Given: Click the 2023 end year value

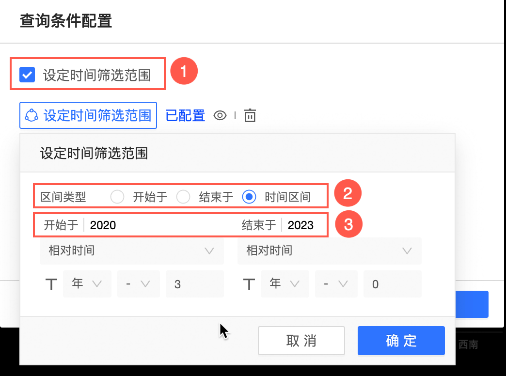Looking at the screenshot, I should [300, 225].
